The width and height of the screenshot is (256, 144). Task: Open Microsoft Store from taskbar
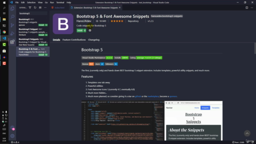click(x=4, y=51)
